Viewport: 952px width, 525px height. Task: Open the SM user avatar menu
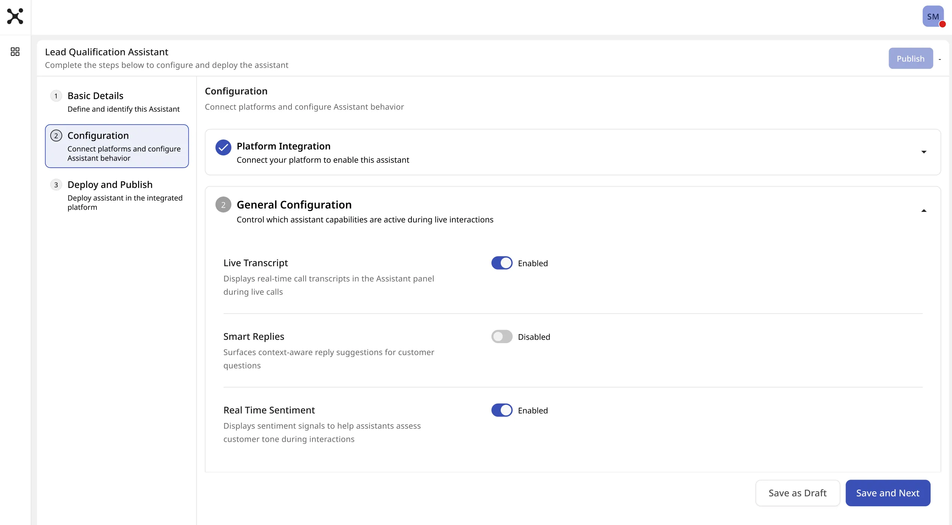933,16
